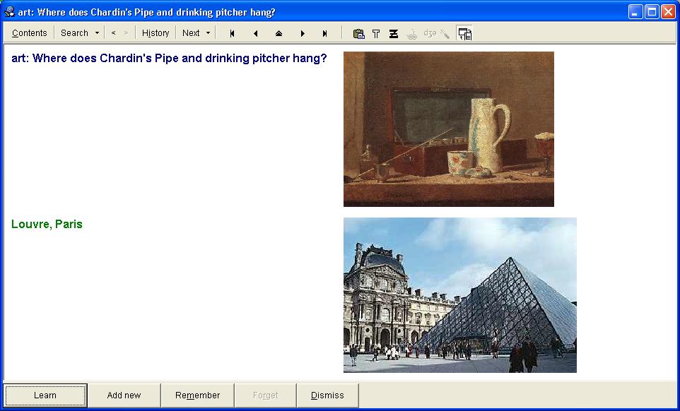Click the clipboard paste icon in toolbar

[358, 33]
